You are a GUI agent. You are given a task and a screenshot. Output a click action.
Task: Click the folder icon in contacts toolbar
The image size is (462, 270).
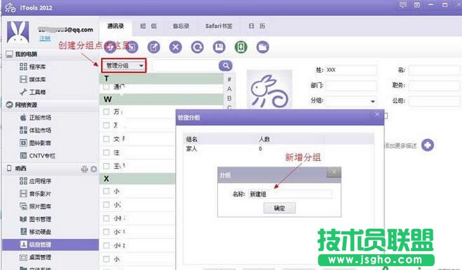(262, 47)
